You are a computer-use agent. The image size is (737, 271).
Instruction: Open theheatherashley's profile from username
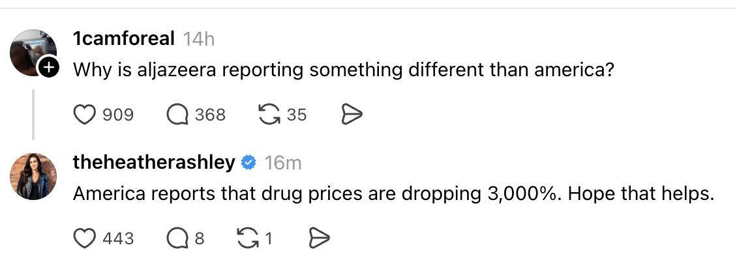[x=154, y=163]
